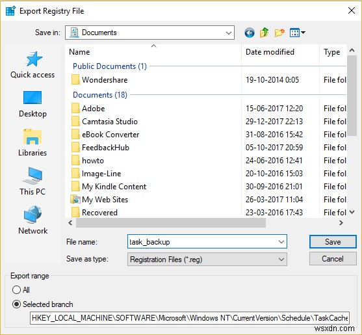Open Desktop location in sidebar
This screenshot has width=362, height=335.
[x=32, y=104]
